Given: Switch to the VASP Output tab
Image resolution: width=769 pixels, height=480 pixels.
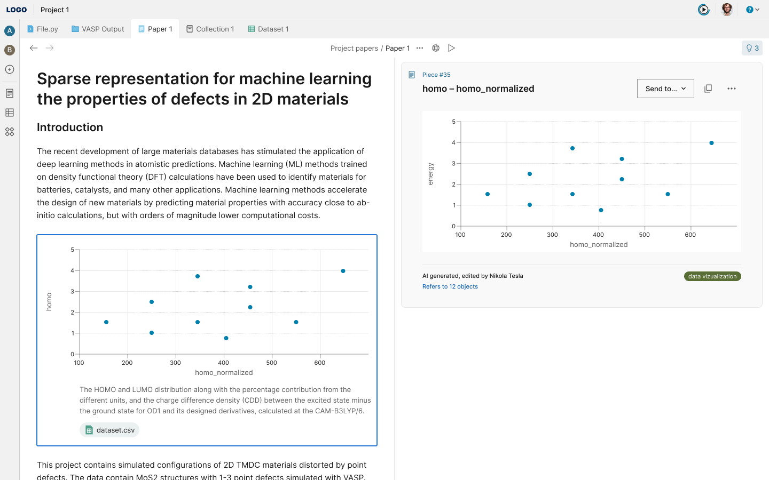Looking at the screenshot, I should [x=98, y=29].
